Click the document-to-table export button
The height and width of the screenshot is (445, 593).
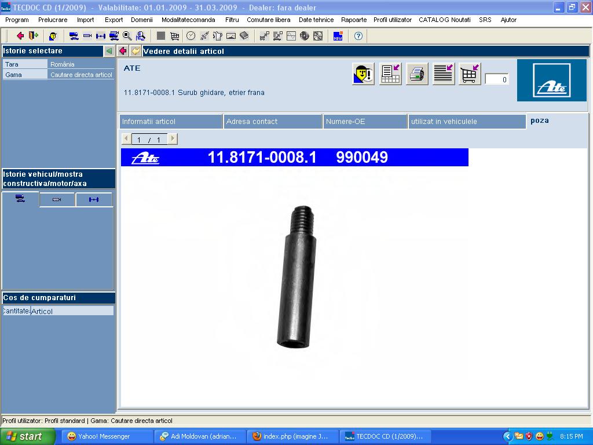[x=390, y=74]
